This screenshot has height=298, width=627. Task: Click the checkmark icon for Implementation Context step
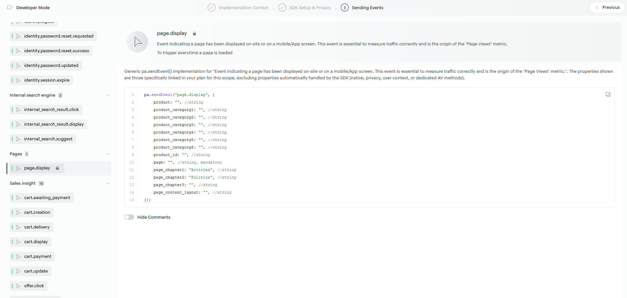[212, 8]
